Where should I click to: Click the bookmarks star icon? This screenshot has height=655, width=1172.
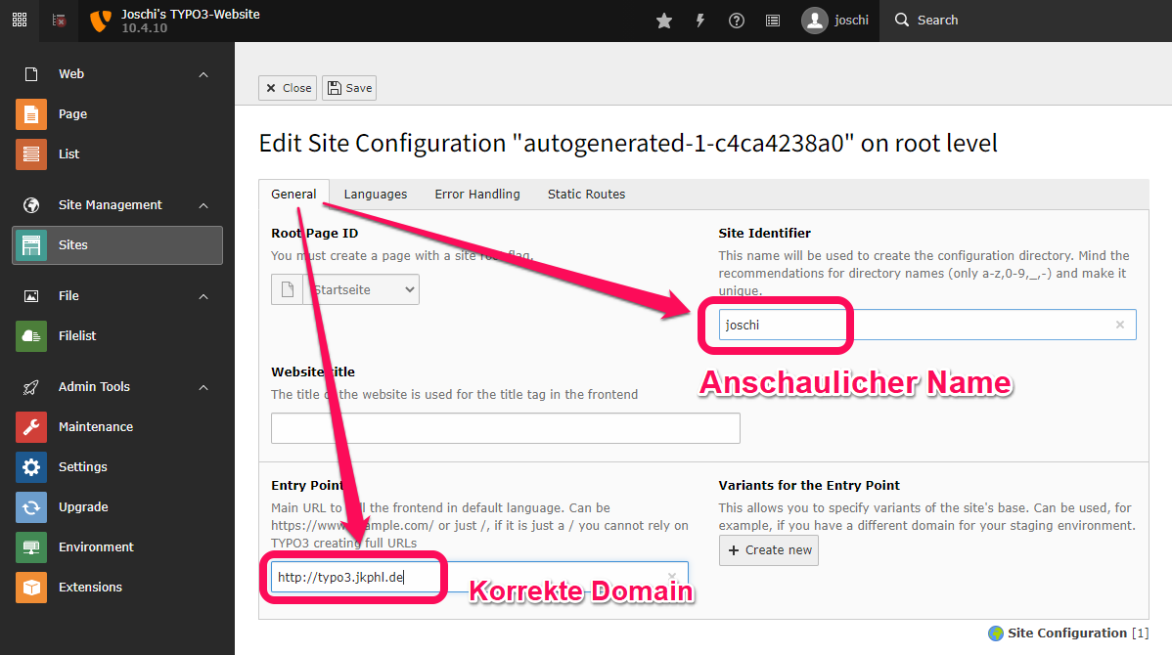(664, 20)
